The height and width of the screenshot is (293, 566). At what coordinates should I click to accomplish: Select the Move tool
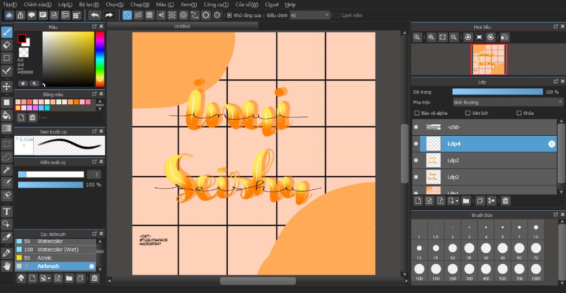(7, 87)
